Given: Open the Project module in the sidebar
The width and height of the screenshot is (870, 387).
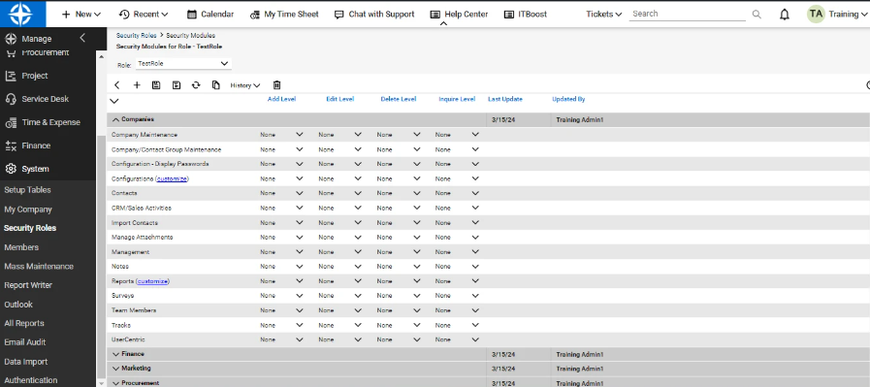Looking at the screenshot, I should click(34, 76).
